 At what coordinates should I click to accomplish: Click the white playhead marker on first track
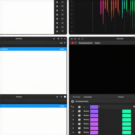(99, 107)
